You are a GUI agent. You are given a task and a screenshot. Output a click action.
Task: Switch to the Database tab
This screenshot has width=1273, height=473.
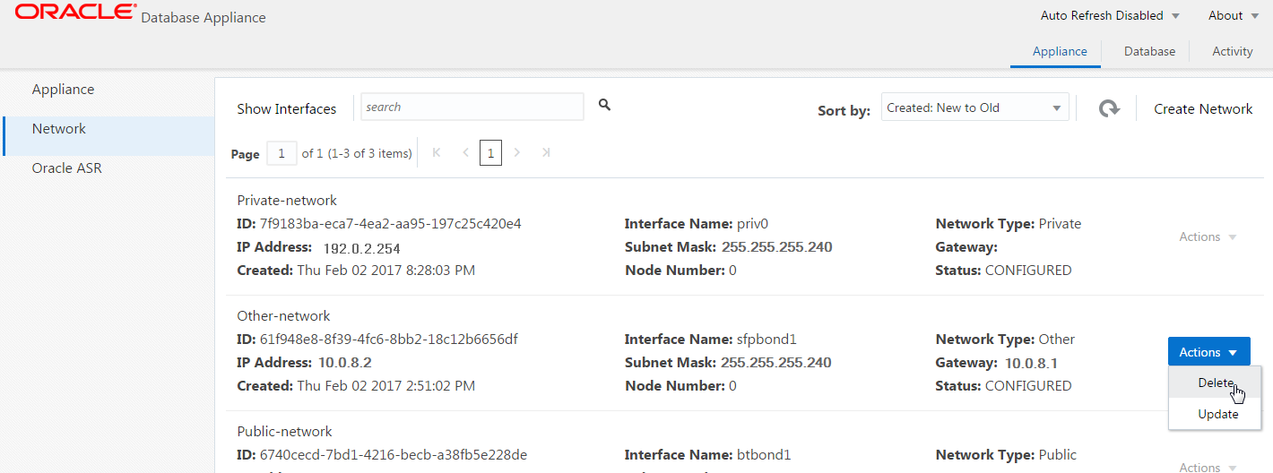(x=1149, y=51)
